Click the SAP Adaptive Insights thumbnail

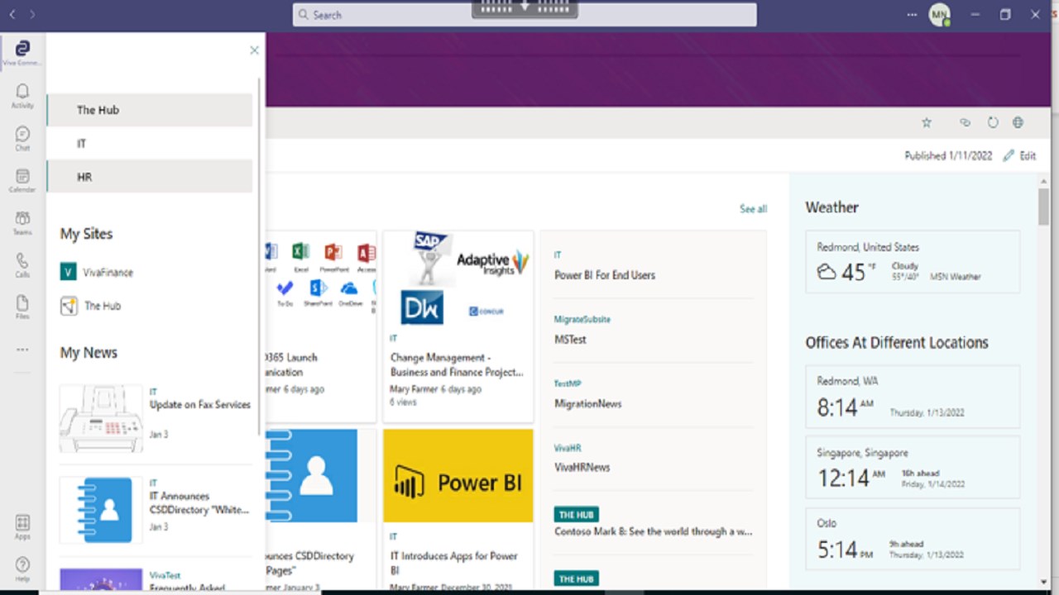[x=458, y=279]
